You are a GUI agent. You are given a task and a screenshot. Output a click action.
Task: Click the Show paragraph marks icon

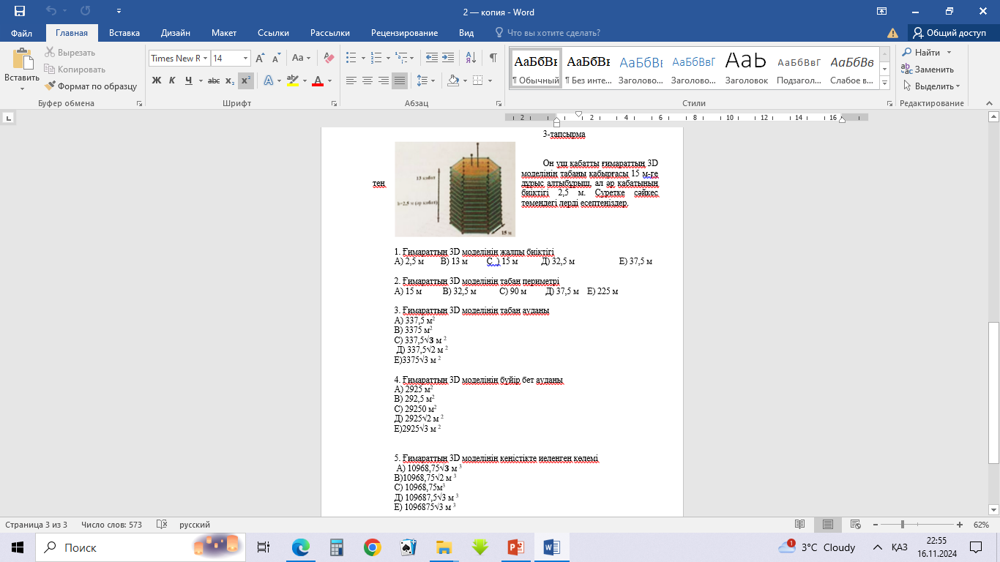tap(493, 58)
